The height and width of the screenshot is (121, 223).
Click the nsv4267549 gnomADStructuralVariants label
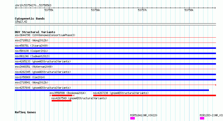(79, 98)
